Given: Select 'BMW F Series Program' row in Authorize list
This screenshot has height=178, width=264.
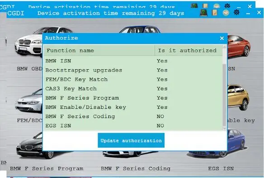Looking at the screenshot, I should coord(133,98).
